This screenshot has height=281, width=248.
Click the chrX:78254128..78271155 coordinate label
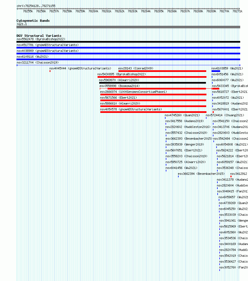click(x=36, y=6)
